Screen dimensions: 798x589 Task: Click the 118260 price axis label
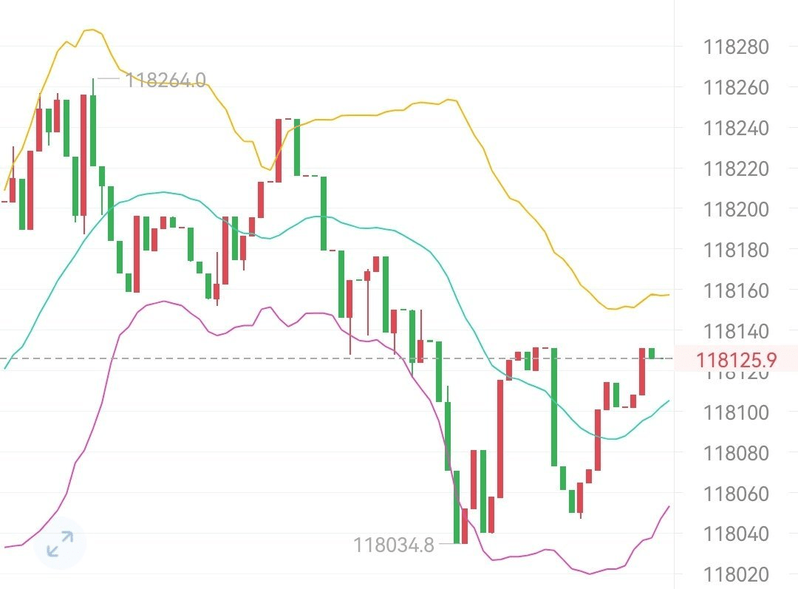click(736, 88)
